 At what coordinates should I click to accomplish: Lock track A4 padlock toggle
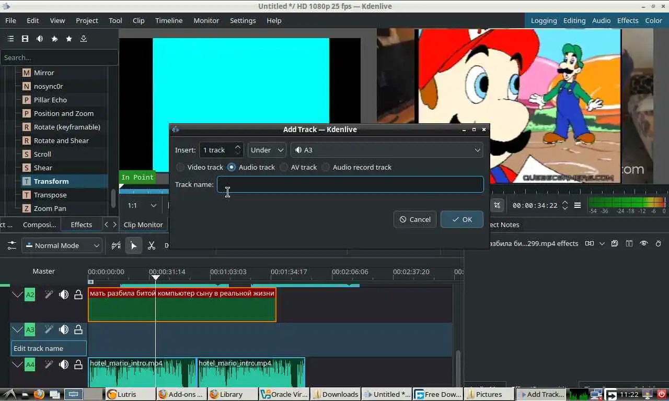tap(78, 364)
